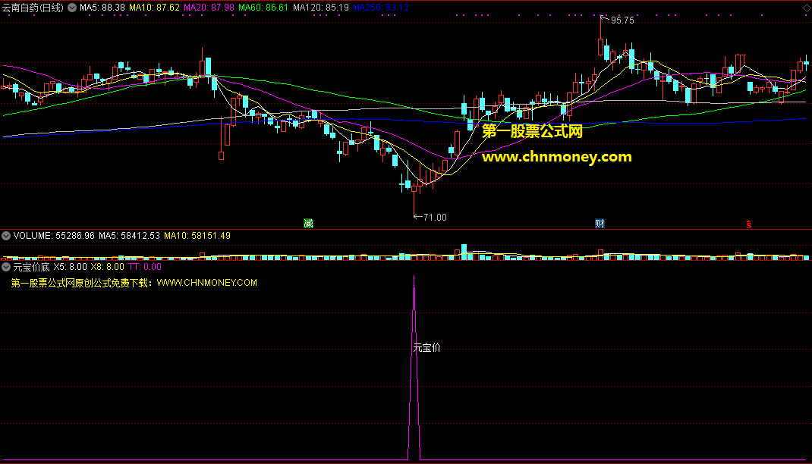This screenshot has width=812, height=464.
Task: Select the green MA60: 86.61 label
Action: point(263,8)
